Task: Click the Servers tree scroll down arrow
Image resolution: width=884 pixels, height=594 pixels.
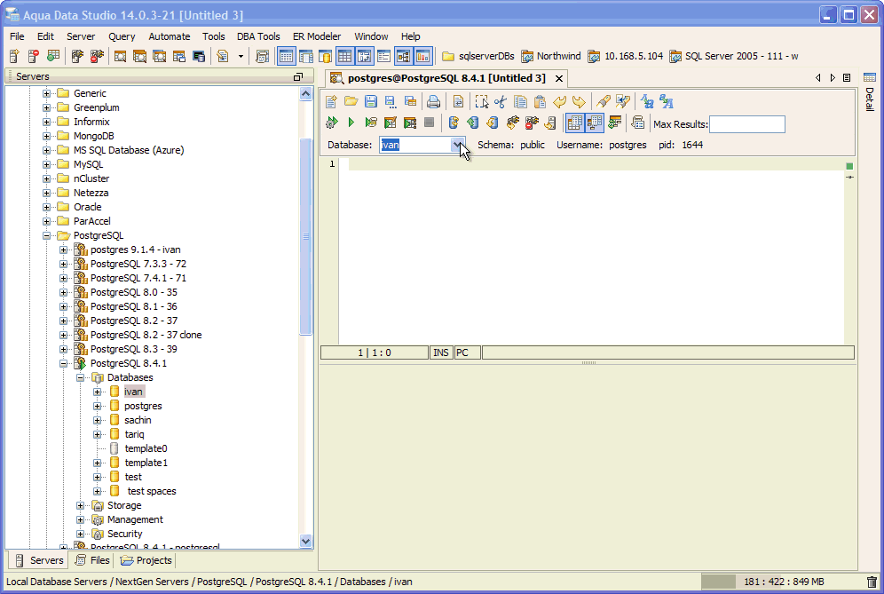Action: point(305,541)
